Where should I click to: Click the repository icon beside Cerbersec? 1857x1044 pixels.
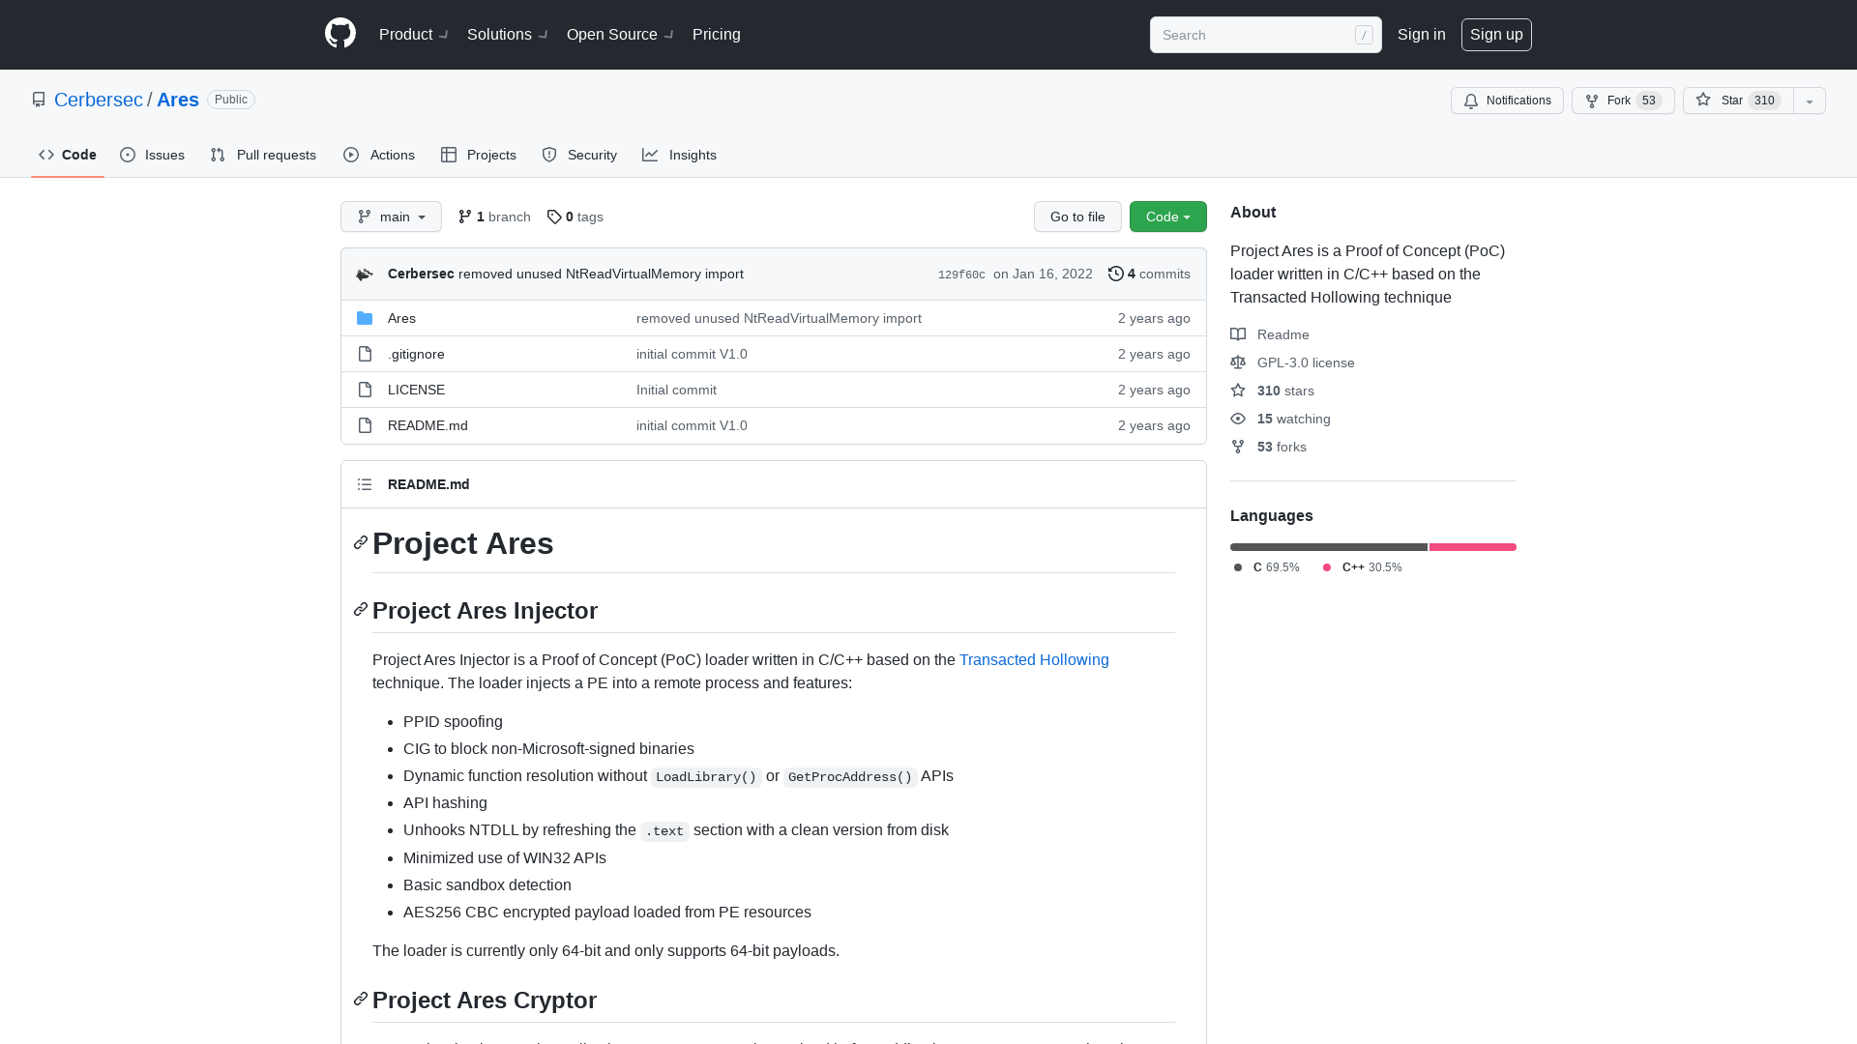(x=39, y=100)
